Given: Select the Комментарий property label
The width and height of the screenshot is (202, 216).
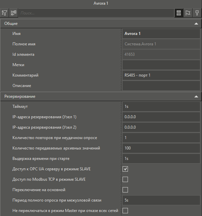Looking at the screenshot, I should [25, 75].
